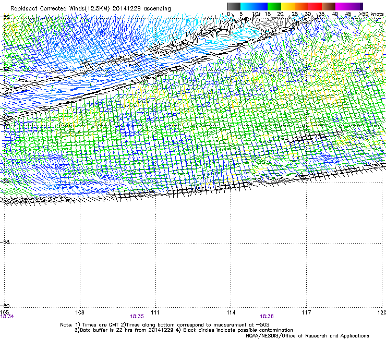Click the brown 35-40 knots legend swatch
Screen dimensions: 386x339
point(329,6)
